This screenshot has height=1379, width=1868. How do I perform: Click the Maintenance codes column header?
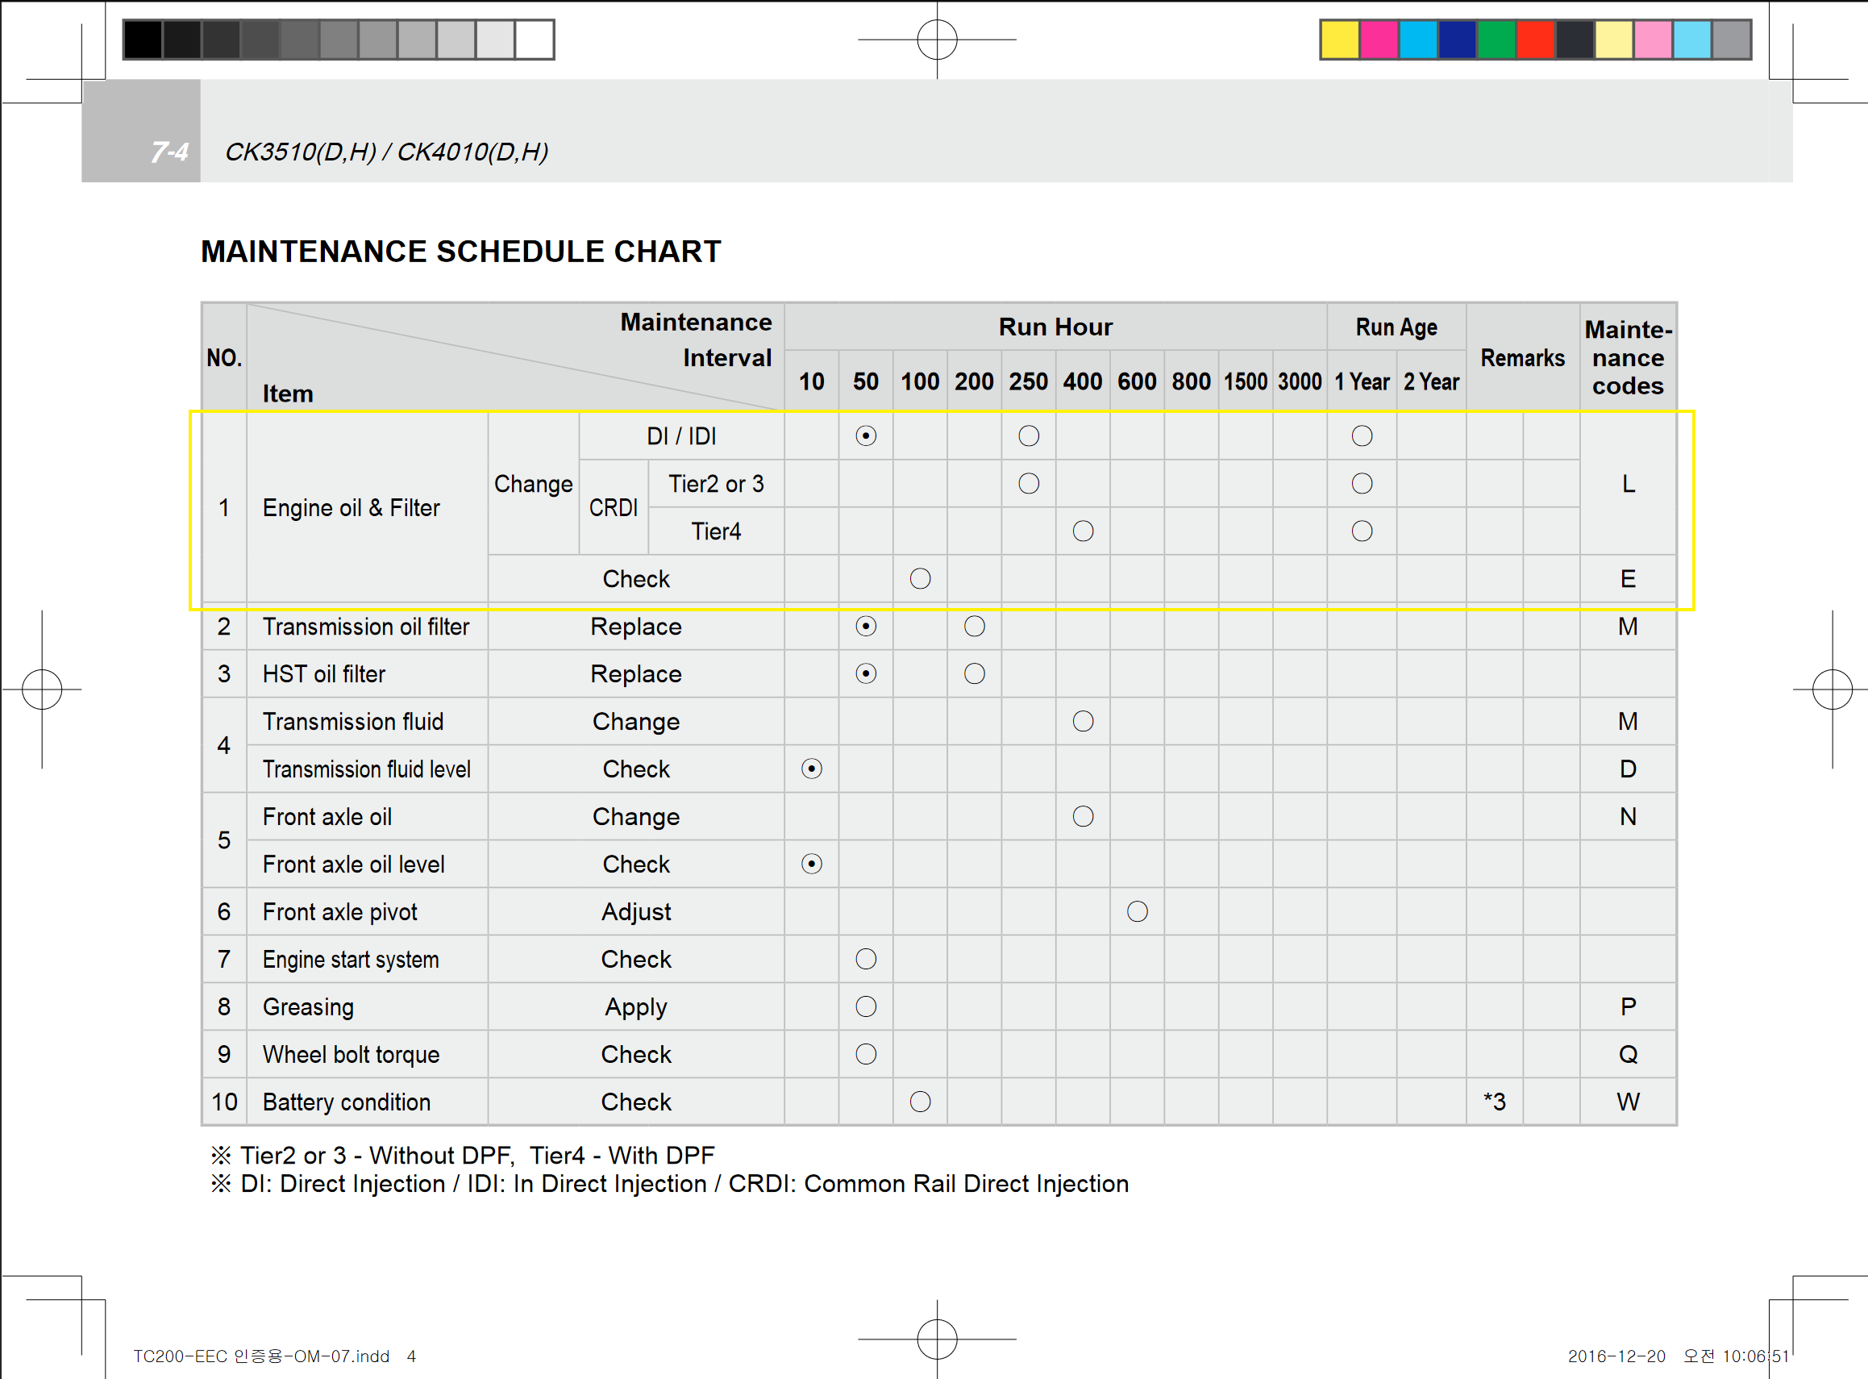(x=1628, y=357)
